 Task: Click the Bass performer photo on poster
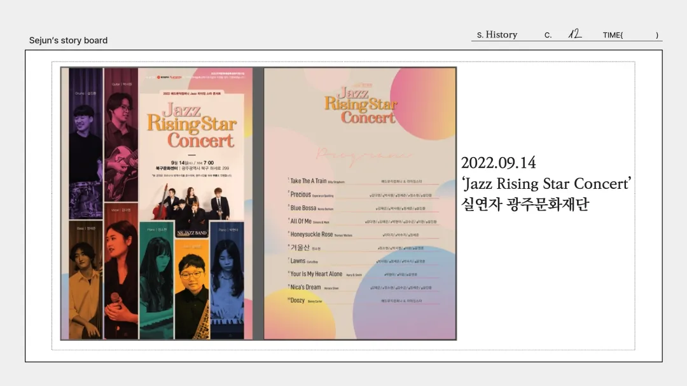pos(86,280)
